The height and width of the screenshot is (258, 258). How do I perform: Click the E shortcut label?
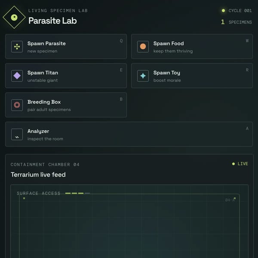point(121,70)
